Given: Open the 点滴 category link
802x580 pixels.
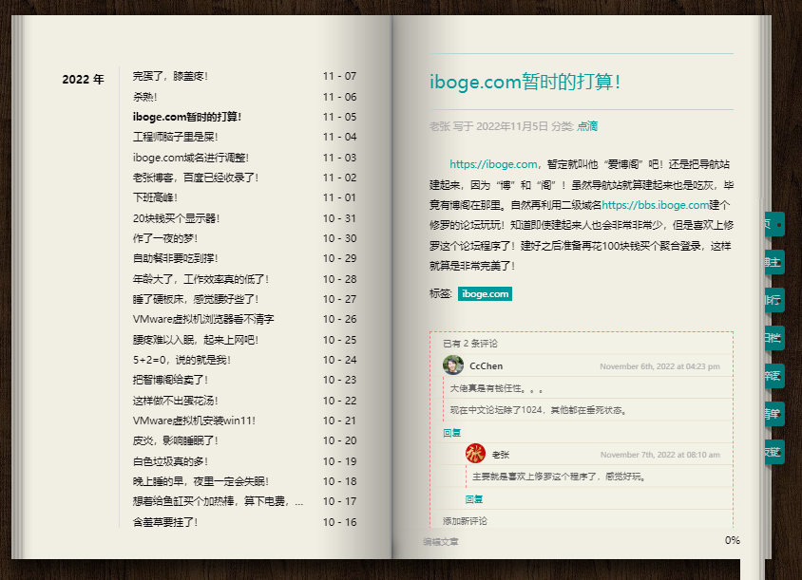Looking at the screenshot, I should click(x=587, y=126).
